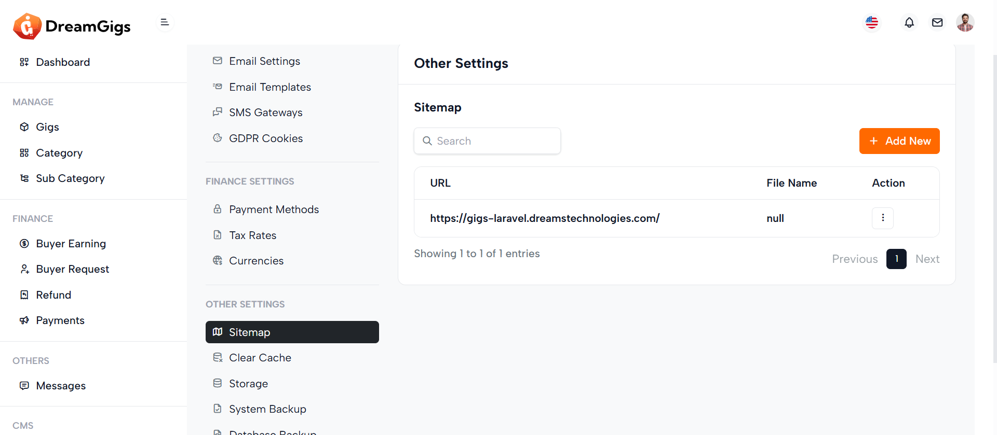This screenshot has width=997, height=435.
Task: Click the user profile avatar
Action: point(965,22)
